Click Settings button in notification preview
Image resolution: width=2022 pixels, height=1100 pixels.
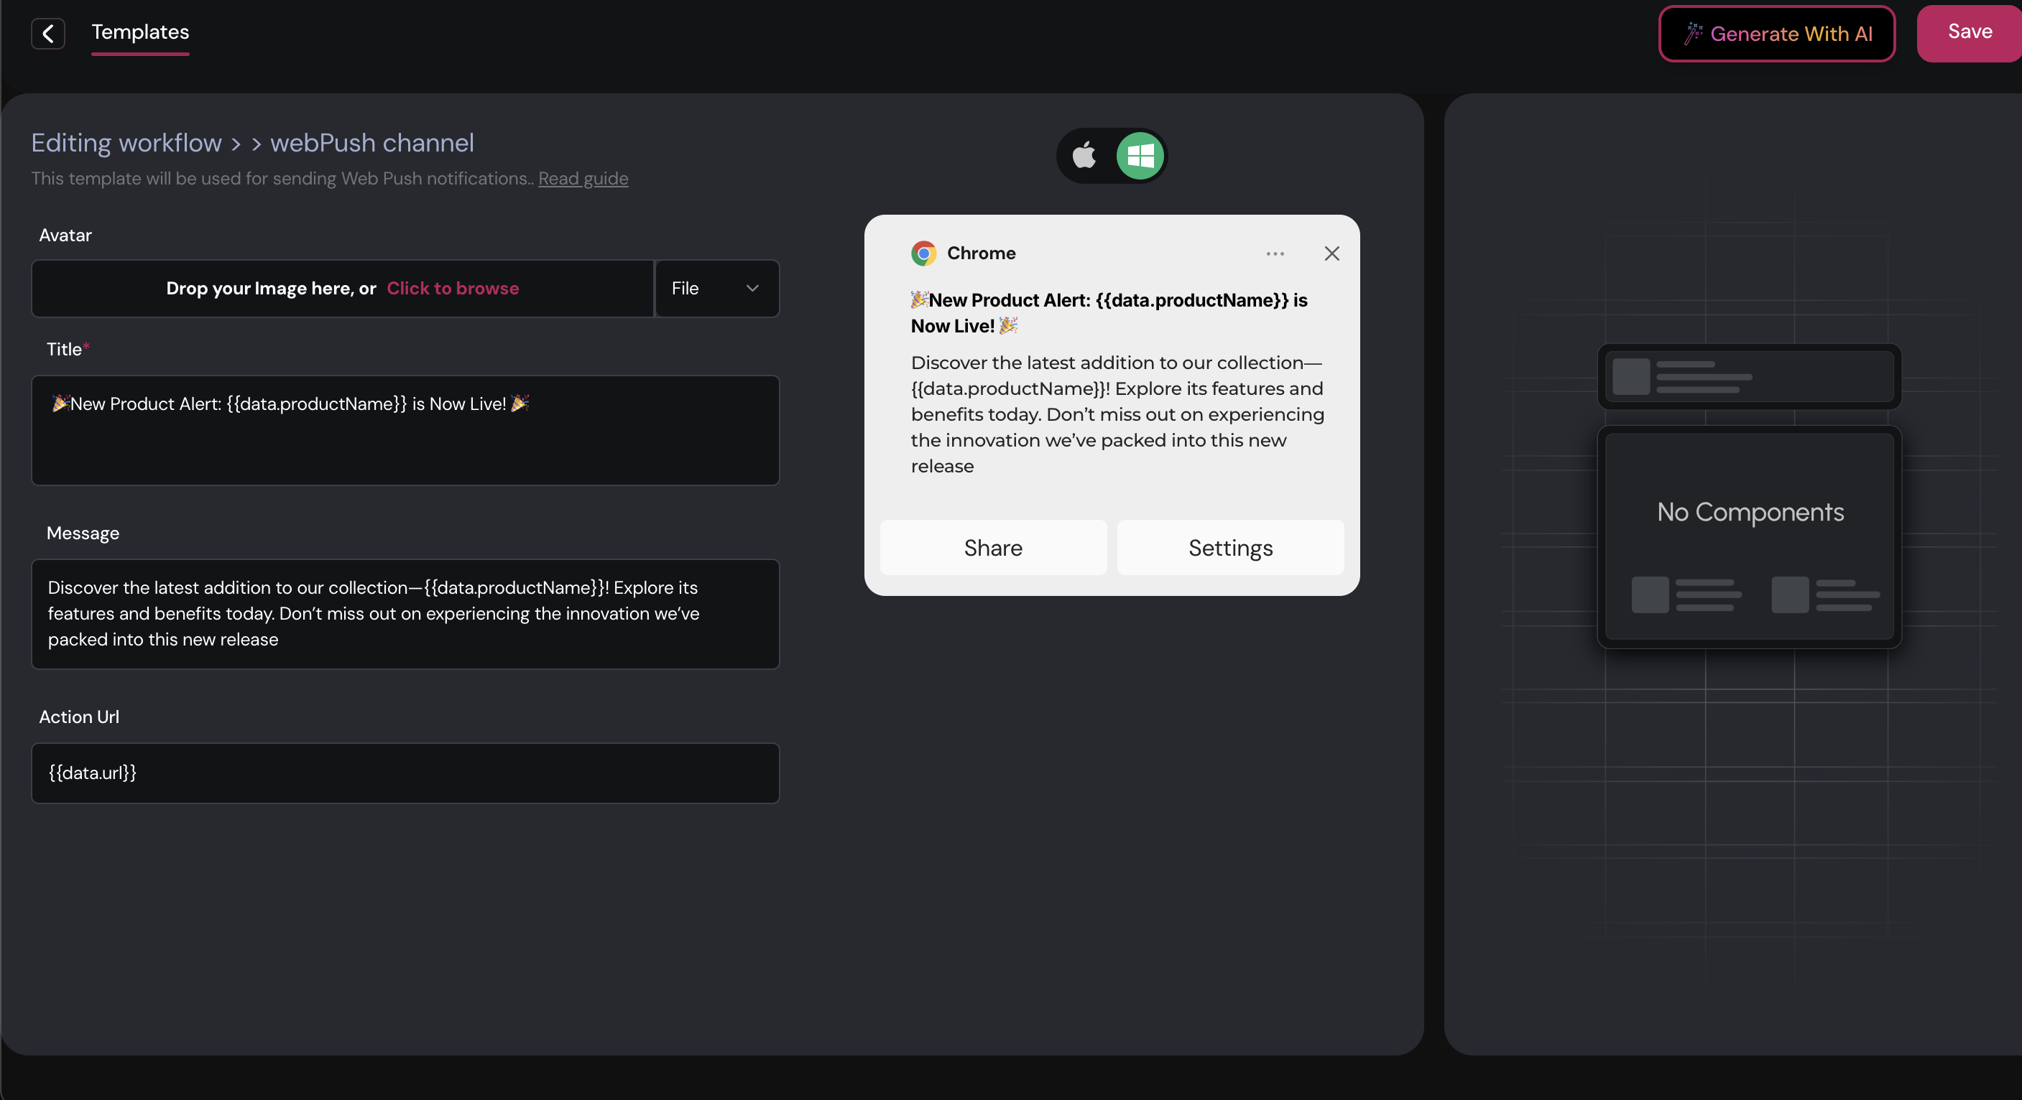click(x=1230, y=547)
